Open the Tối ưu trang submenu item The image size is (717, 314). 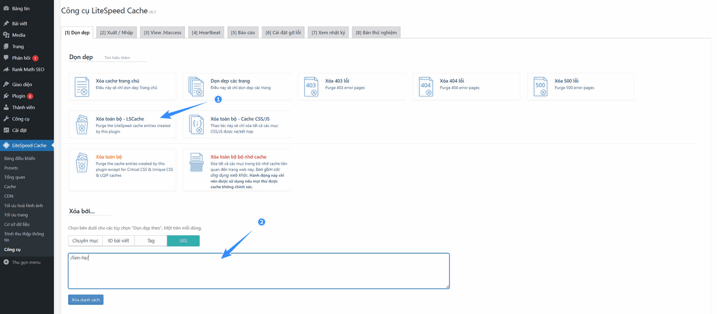pyautogui.click(x=16, y=214)
